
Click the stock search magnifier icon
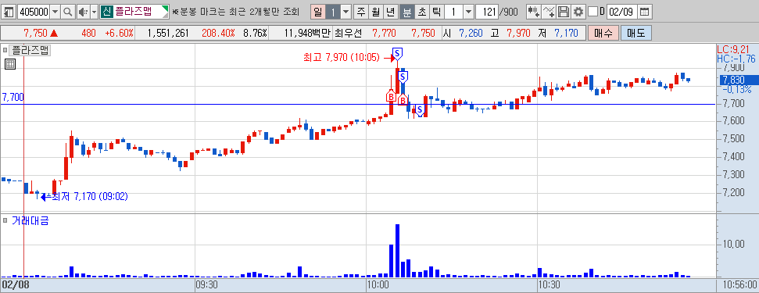pyautogui.click(x=68, y=12)
